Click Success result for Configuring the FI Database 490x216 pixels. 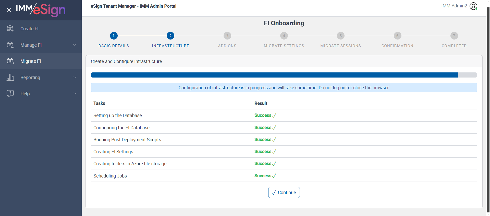(265, 128)
